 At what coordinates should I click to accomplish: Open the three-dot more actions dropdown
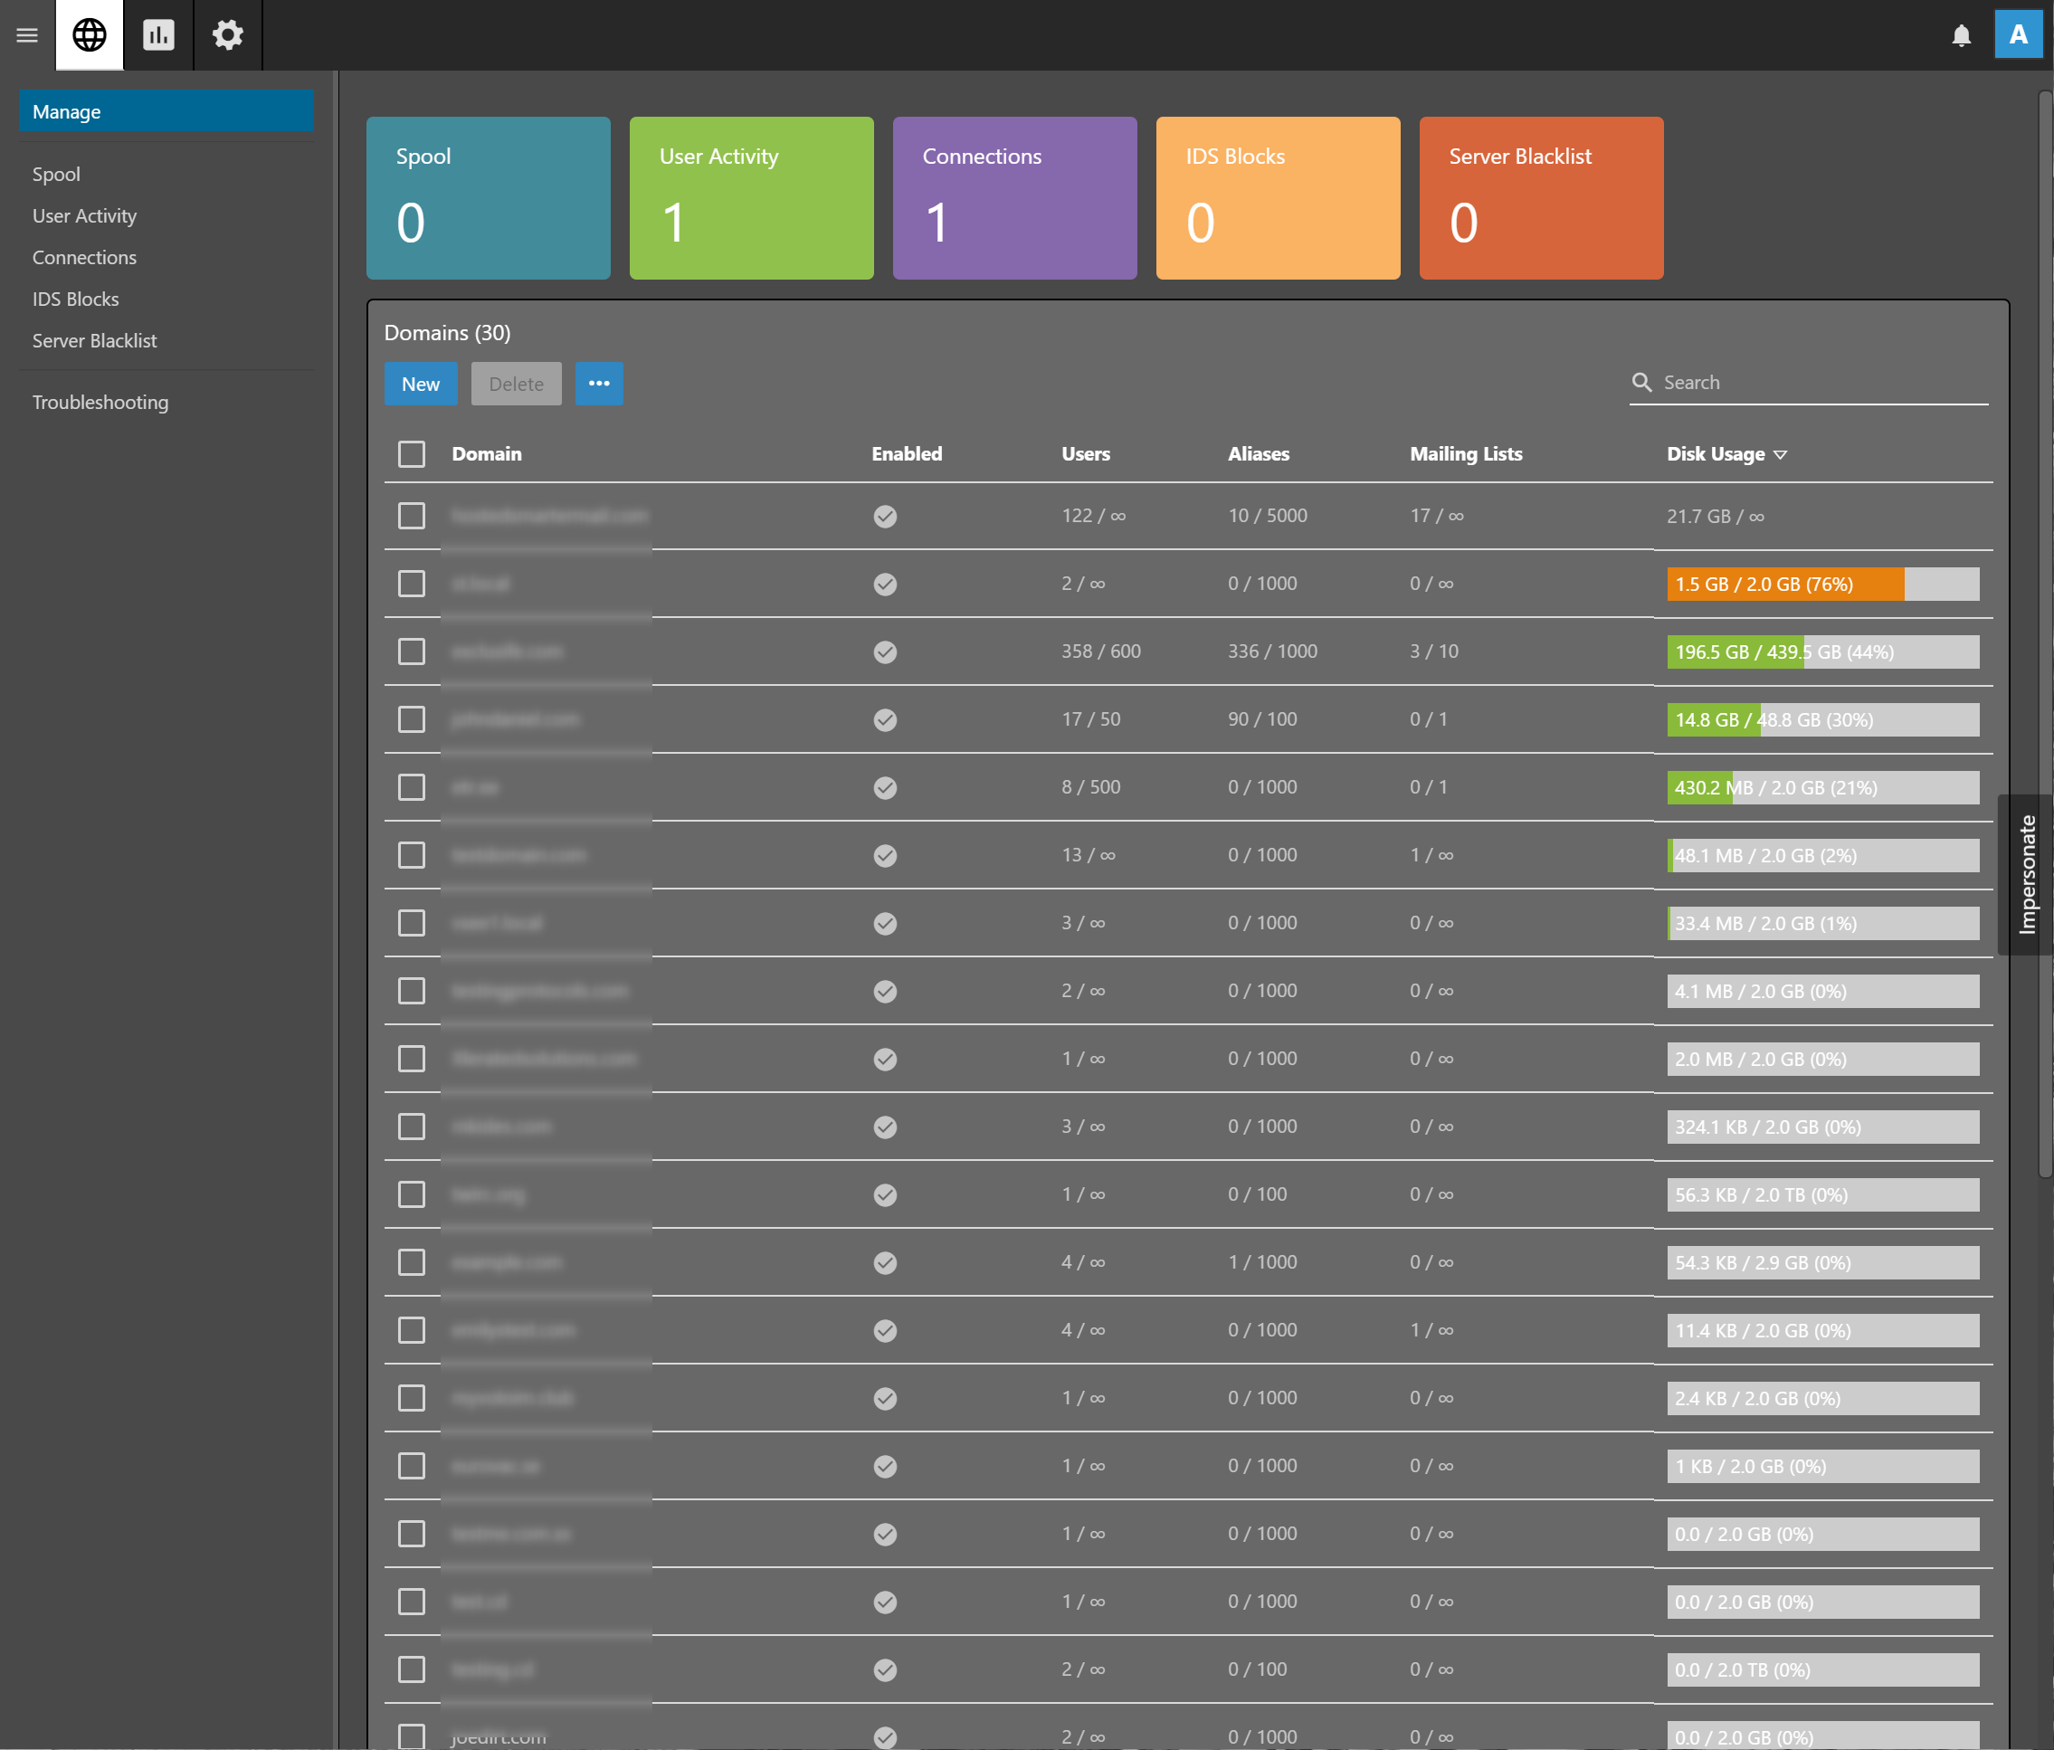point(599,384)
